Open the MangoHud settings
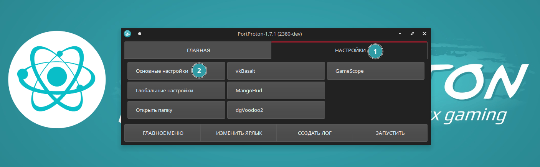Viewport: 540px width, 167px height. click(276, 90)
